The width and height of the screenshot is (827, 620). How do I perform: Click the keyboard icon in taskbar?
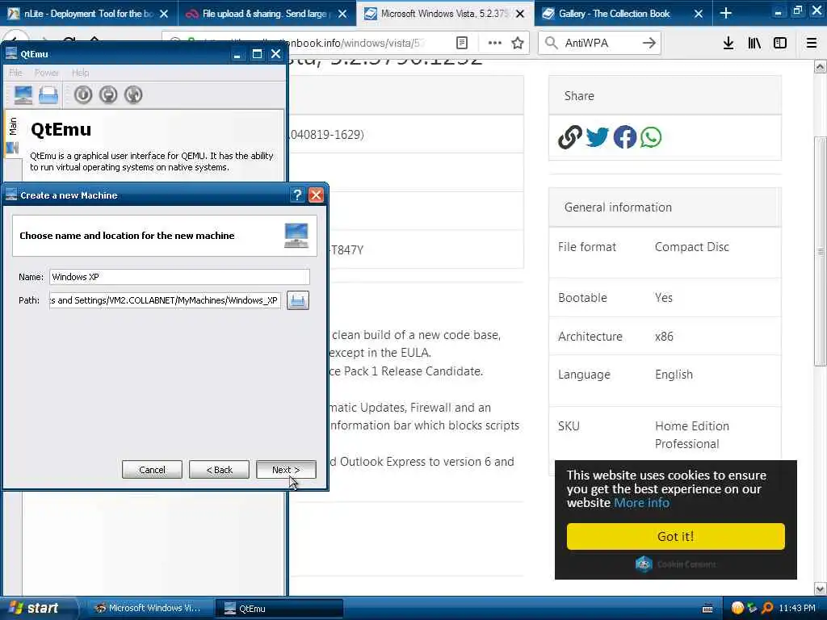click(x=707, y=609)
